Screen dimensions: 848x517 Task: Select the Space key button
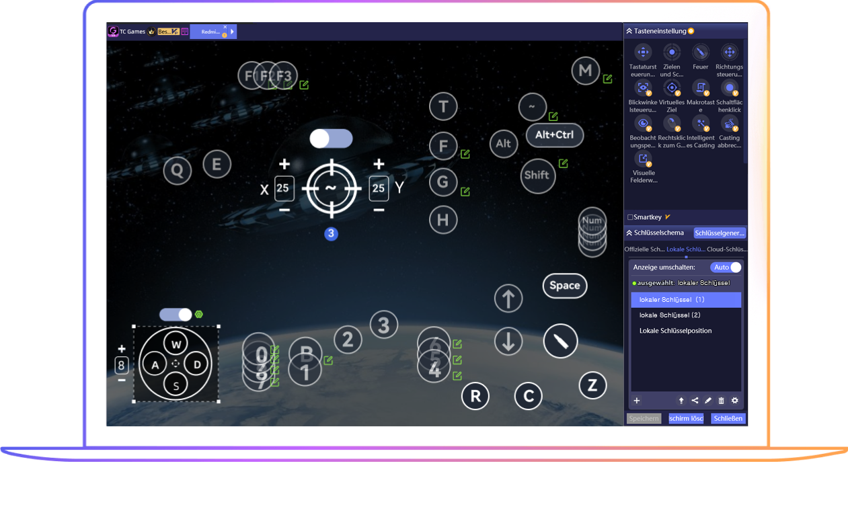click(565, 286)
